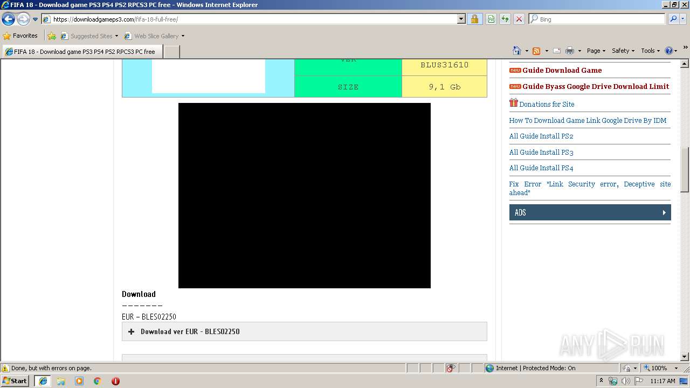The width and height of the screenshot is (690, 388).
Task: Open the Page menu
Action: pos(596,51)
